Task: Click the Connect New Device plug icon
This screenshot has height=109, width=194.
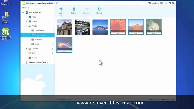Action: point(26,62)
